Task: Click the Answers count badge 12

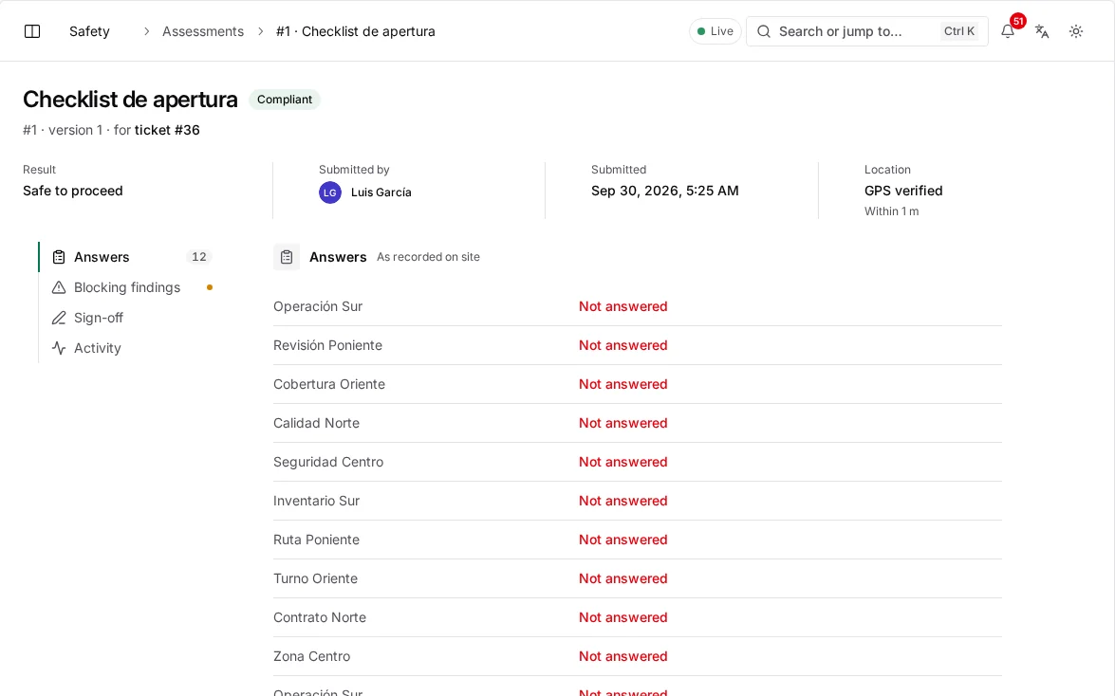Action: [x=199, y=257]
